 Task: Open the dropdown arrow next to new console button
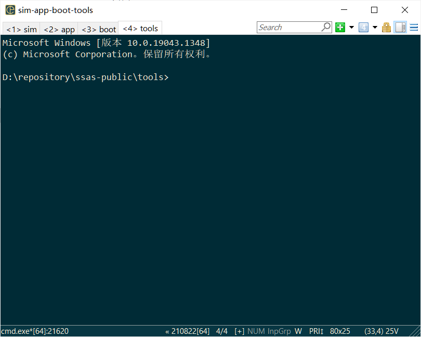[x=351, y=28]
